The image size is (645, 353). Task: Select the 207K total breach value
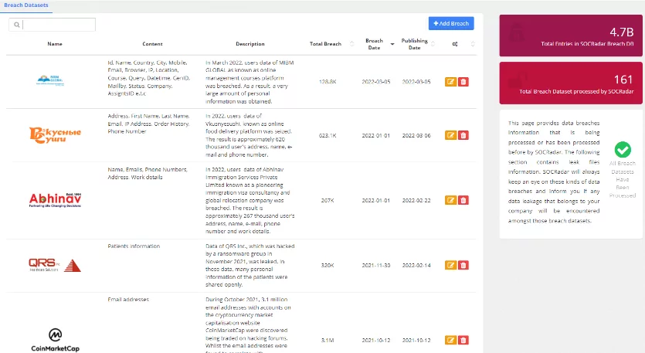[x=328, y=200]
